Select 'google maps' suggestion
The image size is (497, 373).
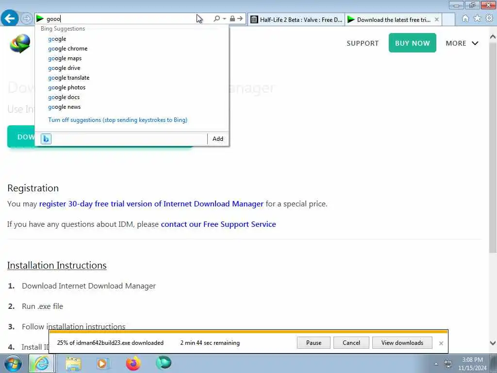tap(132, 58)
